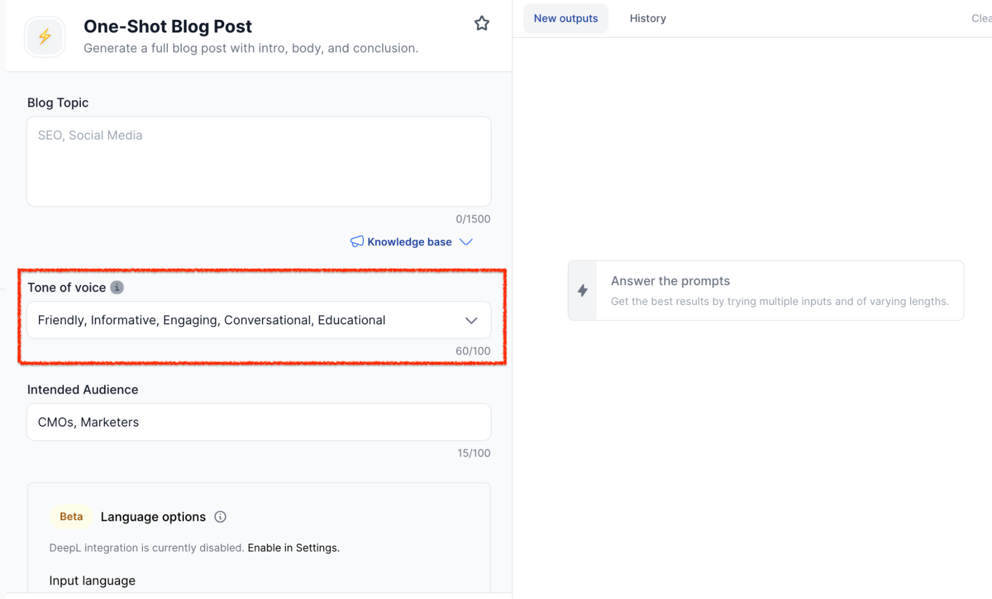Click the Language options info icon
Viewport: 992px width, 599px height.
coord(220,517)
